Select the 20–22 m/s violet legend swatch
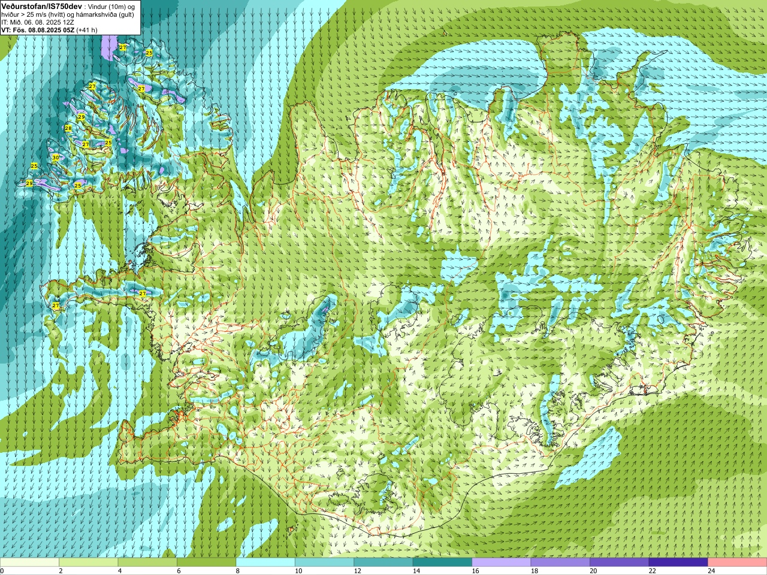Viewport: 767px width, 575px height. (x=620, y=562)
